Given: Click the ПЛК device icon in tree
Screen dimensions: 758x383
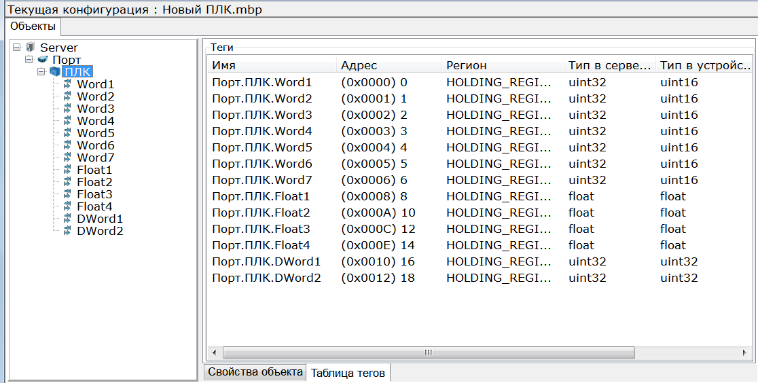Looking at the screenshot, I should pyautogui.click(x=55, y=72).
